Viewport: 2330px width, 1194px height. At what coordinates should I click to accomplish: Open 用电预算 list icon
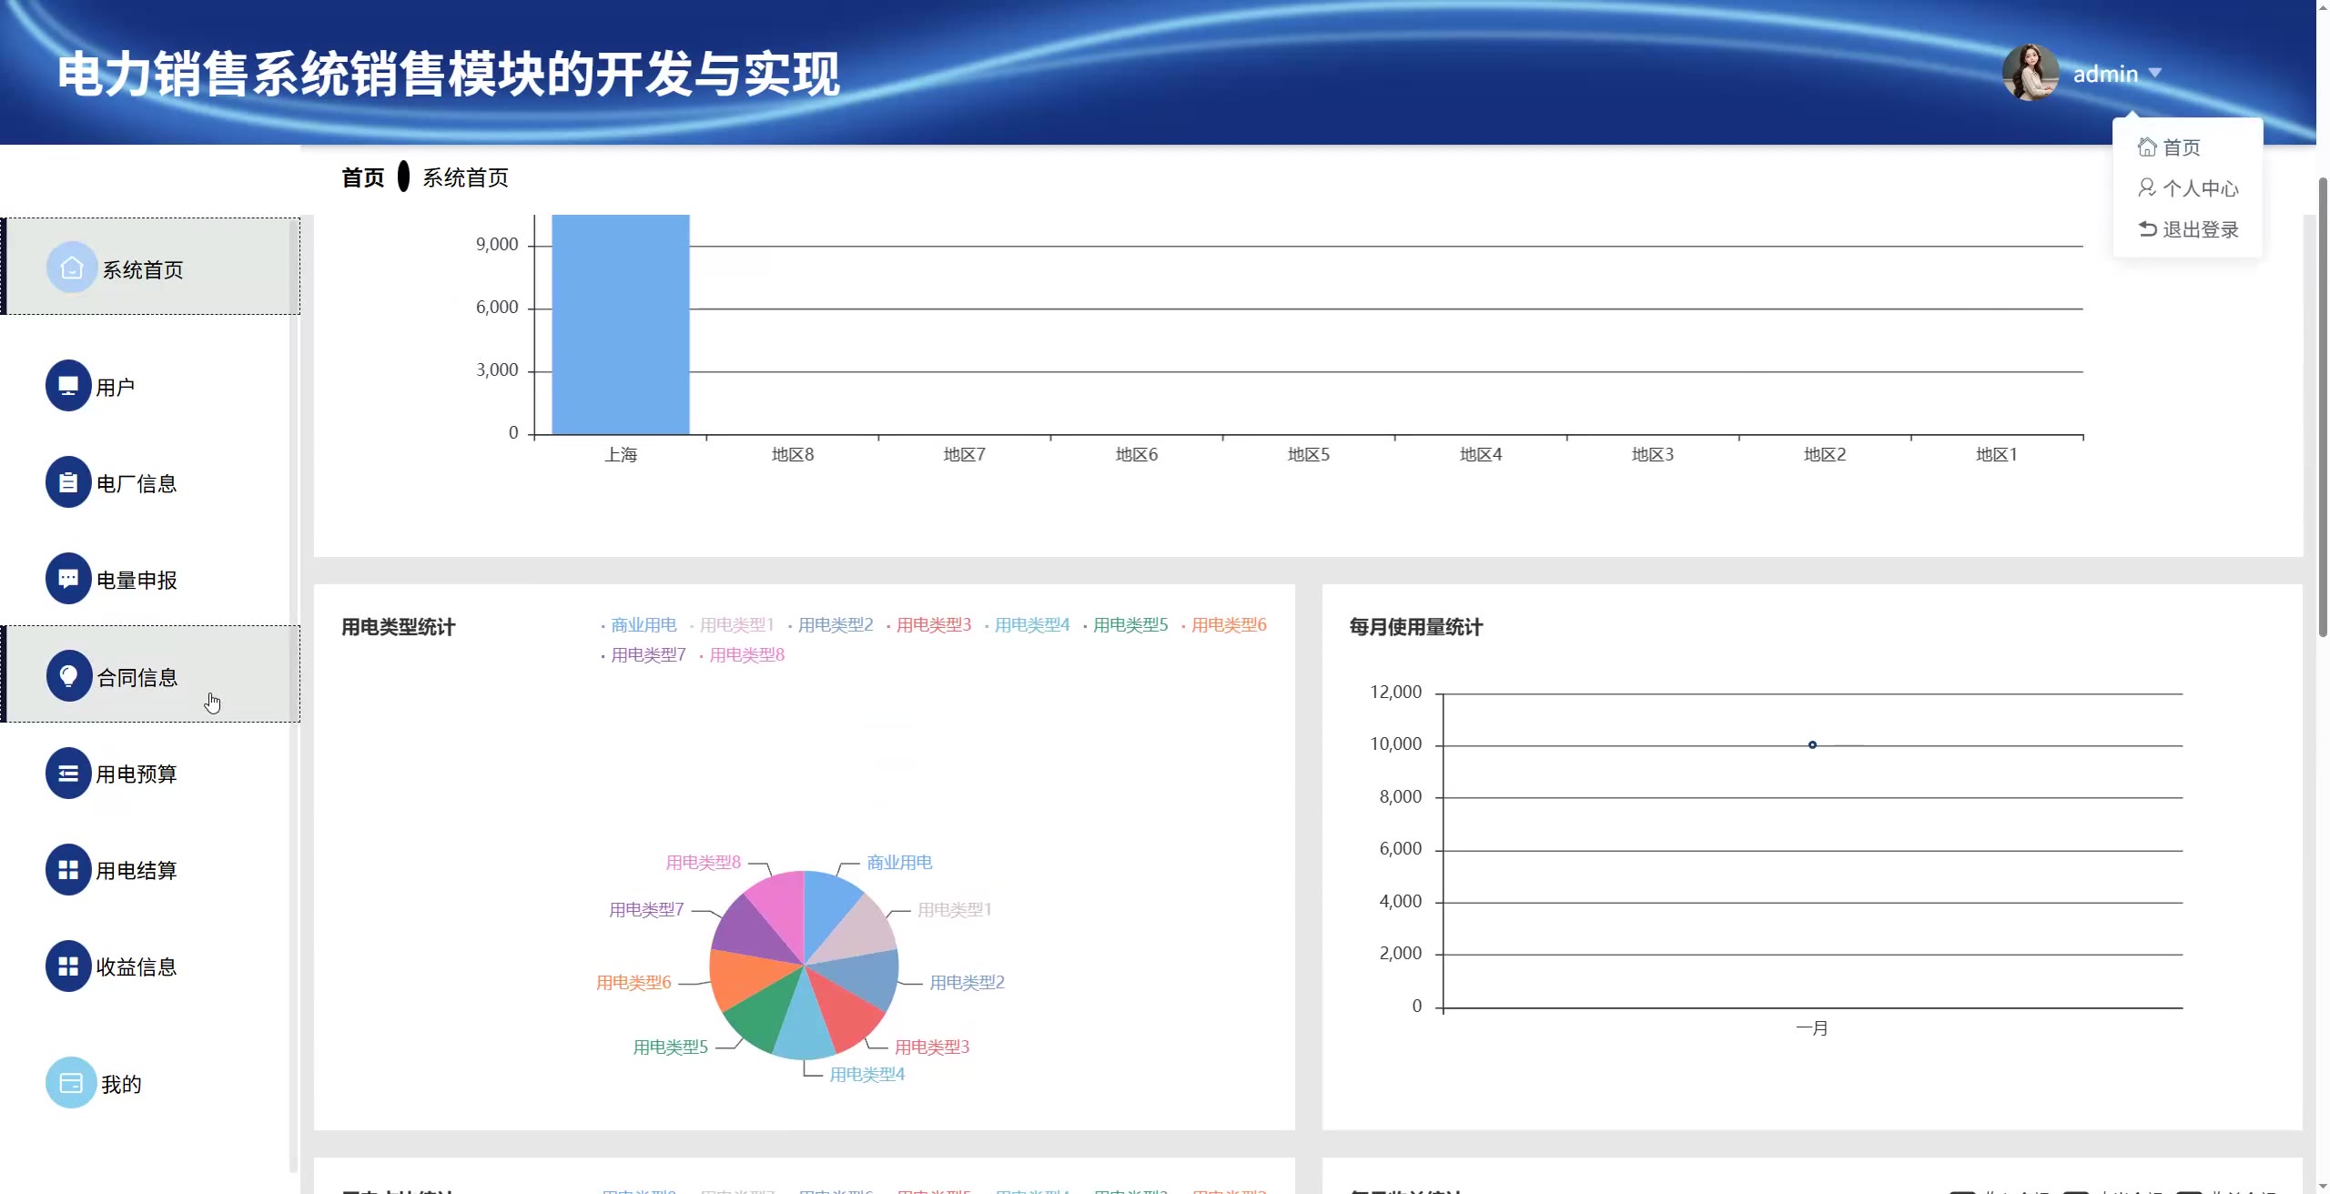[68, 774]
